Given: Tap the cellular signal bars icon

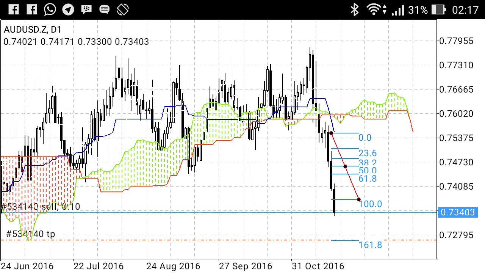Looking at the screenshot, I should pyautogui.click(x=397, y=10).
